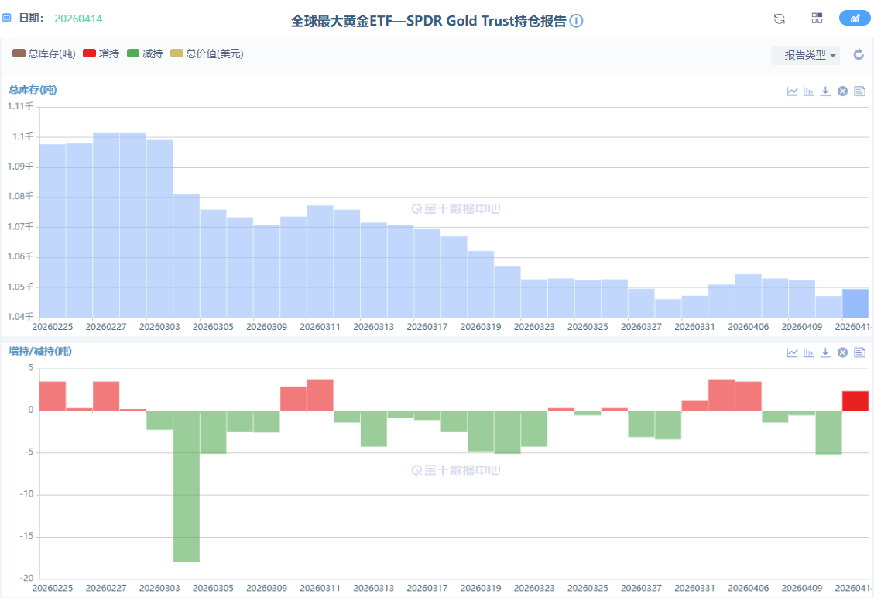
Task: Toggle the 总库存(吨) legend series
Action: pyautogui.click(x=43, y=53)
